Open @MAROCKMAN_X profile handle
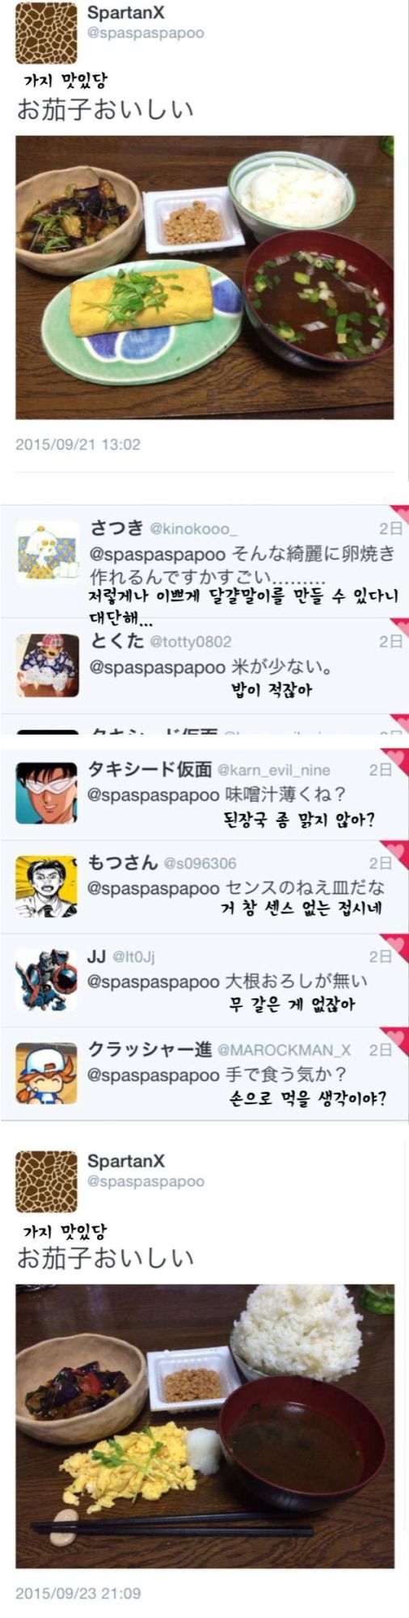The width and height of the screenshot is (409, 1618). [x=284, y=1050]
